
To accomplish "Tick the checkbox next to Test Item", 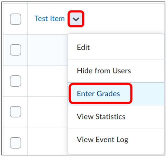I will coord(16,19).
